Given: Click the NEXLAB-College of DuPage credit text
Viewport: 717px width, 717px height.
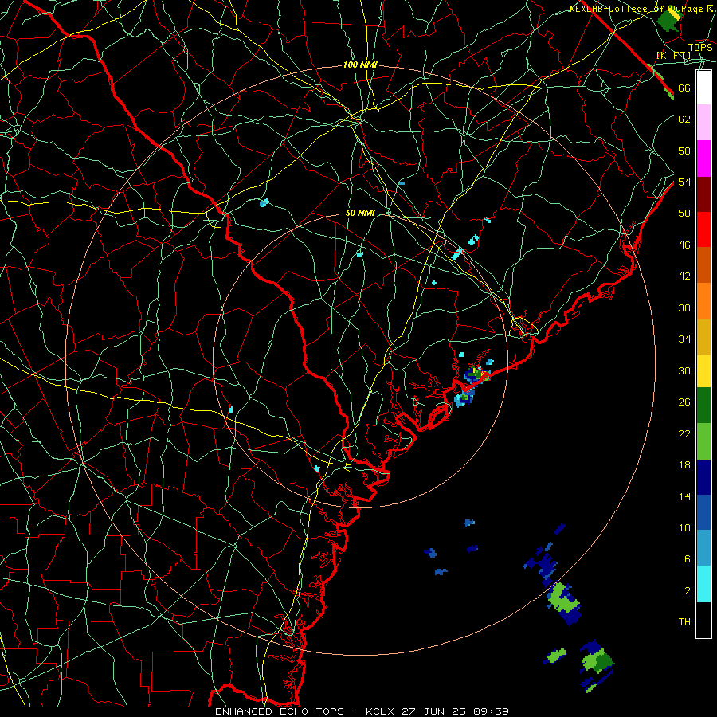Looking at the screenshot, I should click(x=641, y=9).
